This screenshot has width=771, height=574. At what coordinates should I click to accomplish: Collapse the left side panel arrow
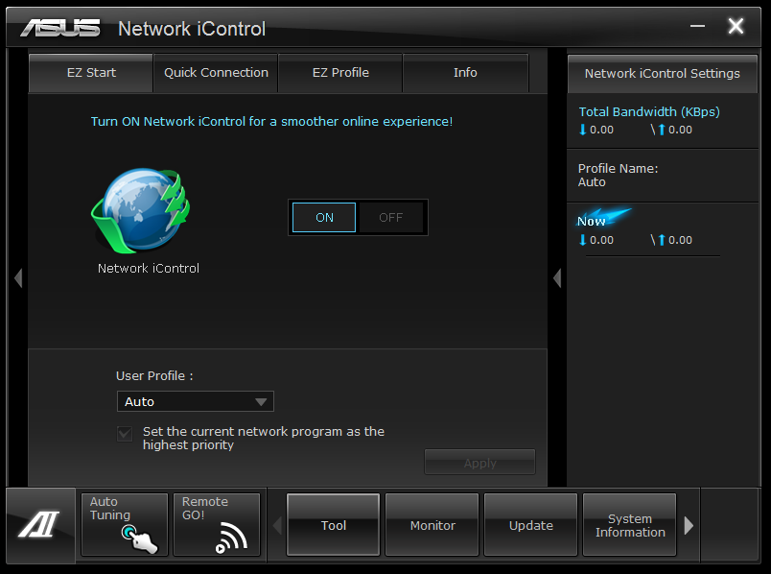tap(17, 278)
